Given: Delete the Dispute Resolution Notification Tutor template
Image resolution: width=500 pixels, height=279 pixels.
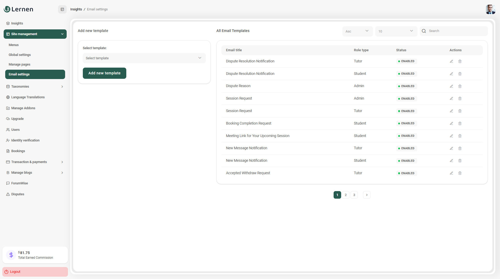Looking at the screenshot, I should tap(460, 61).
